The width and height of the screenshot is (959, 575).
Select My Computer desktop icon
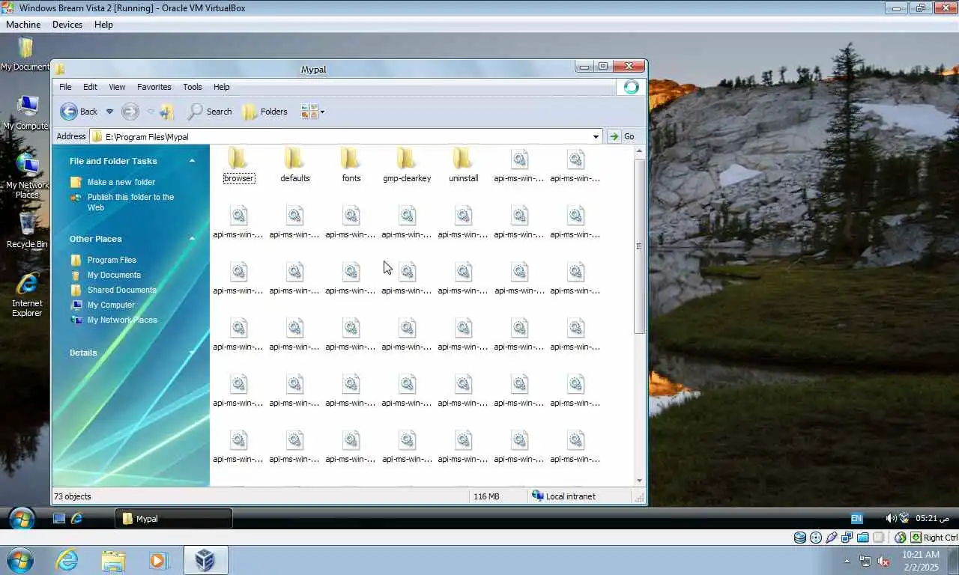(x=25, y=113)
